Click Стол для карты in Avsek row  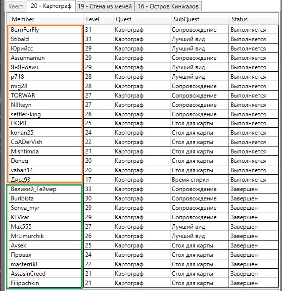[200, 245]
